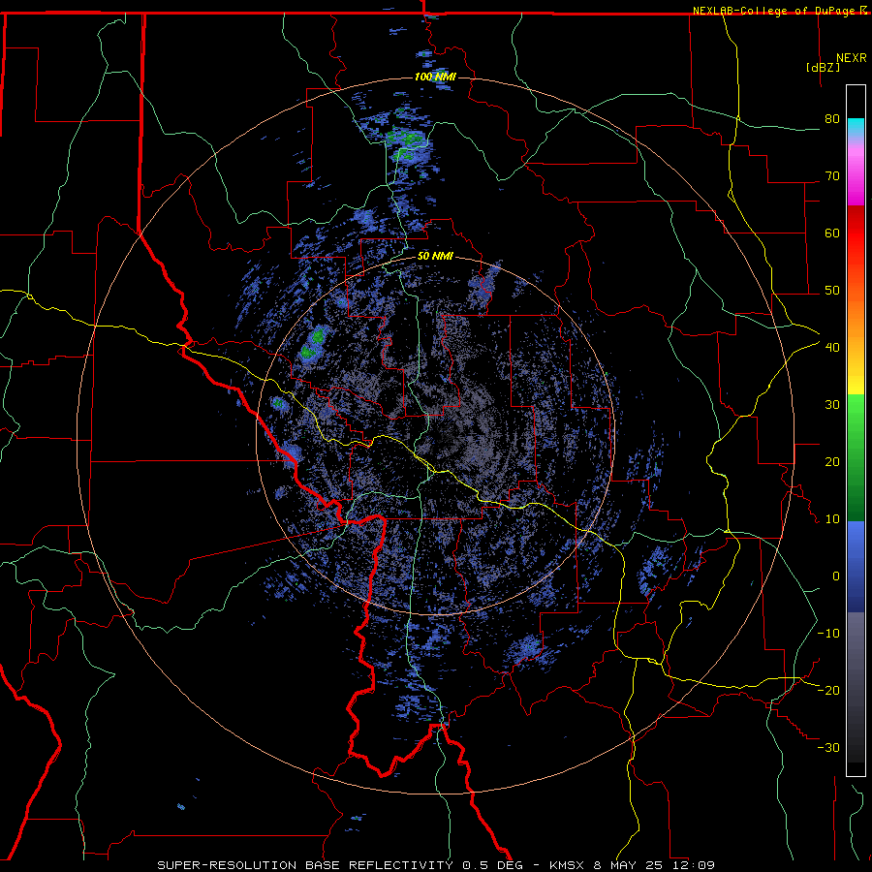Click the 50 value on dBZ scale
The height and width of the screenshot is (872, 872).
tap(832, 291)
